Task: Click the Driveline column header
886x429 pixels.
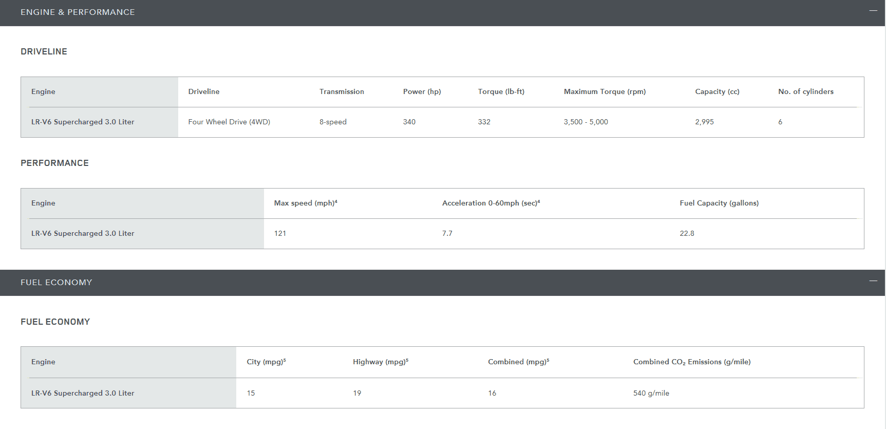Action: click(x=204, y=91)
